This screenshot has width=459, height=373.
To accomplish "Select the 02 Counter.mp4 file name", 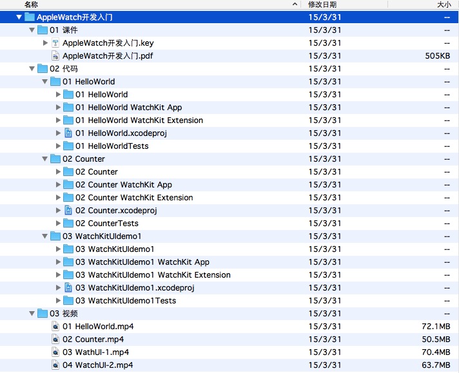I will (93, 339).
